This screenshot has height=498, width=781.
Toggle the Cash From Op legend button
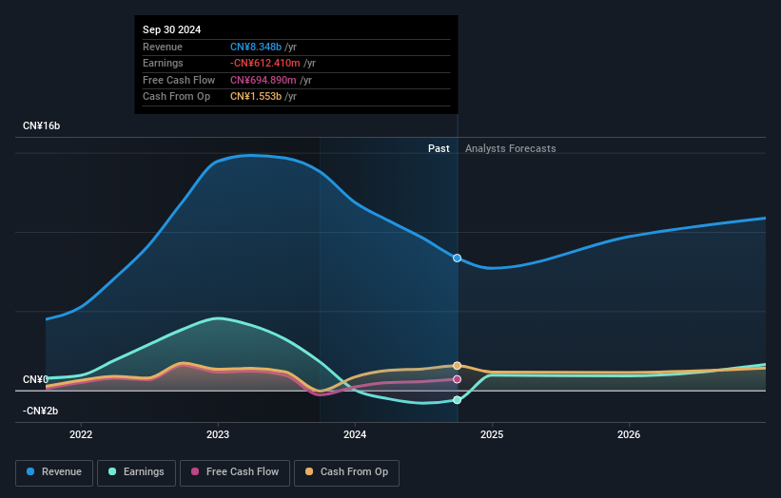pos(346,472)
